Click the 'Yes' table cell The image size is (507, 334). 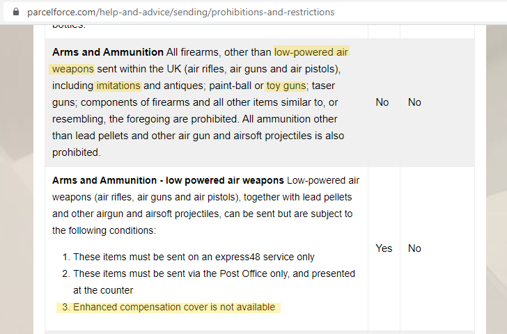pyautogui.click(x=384, y=248)
